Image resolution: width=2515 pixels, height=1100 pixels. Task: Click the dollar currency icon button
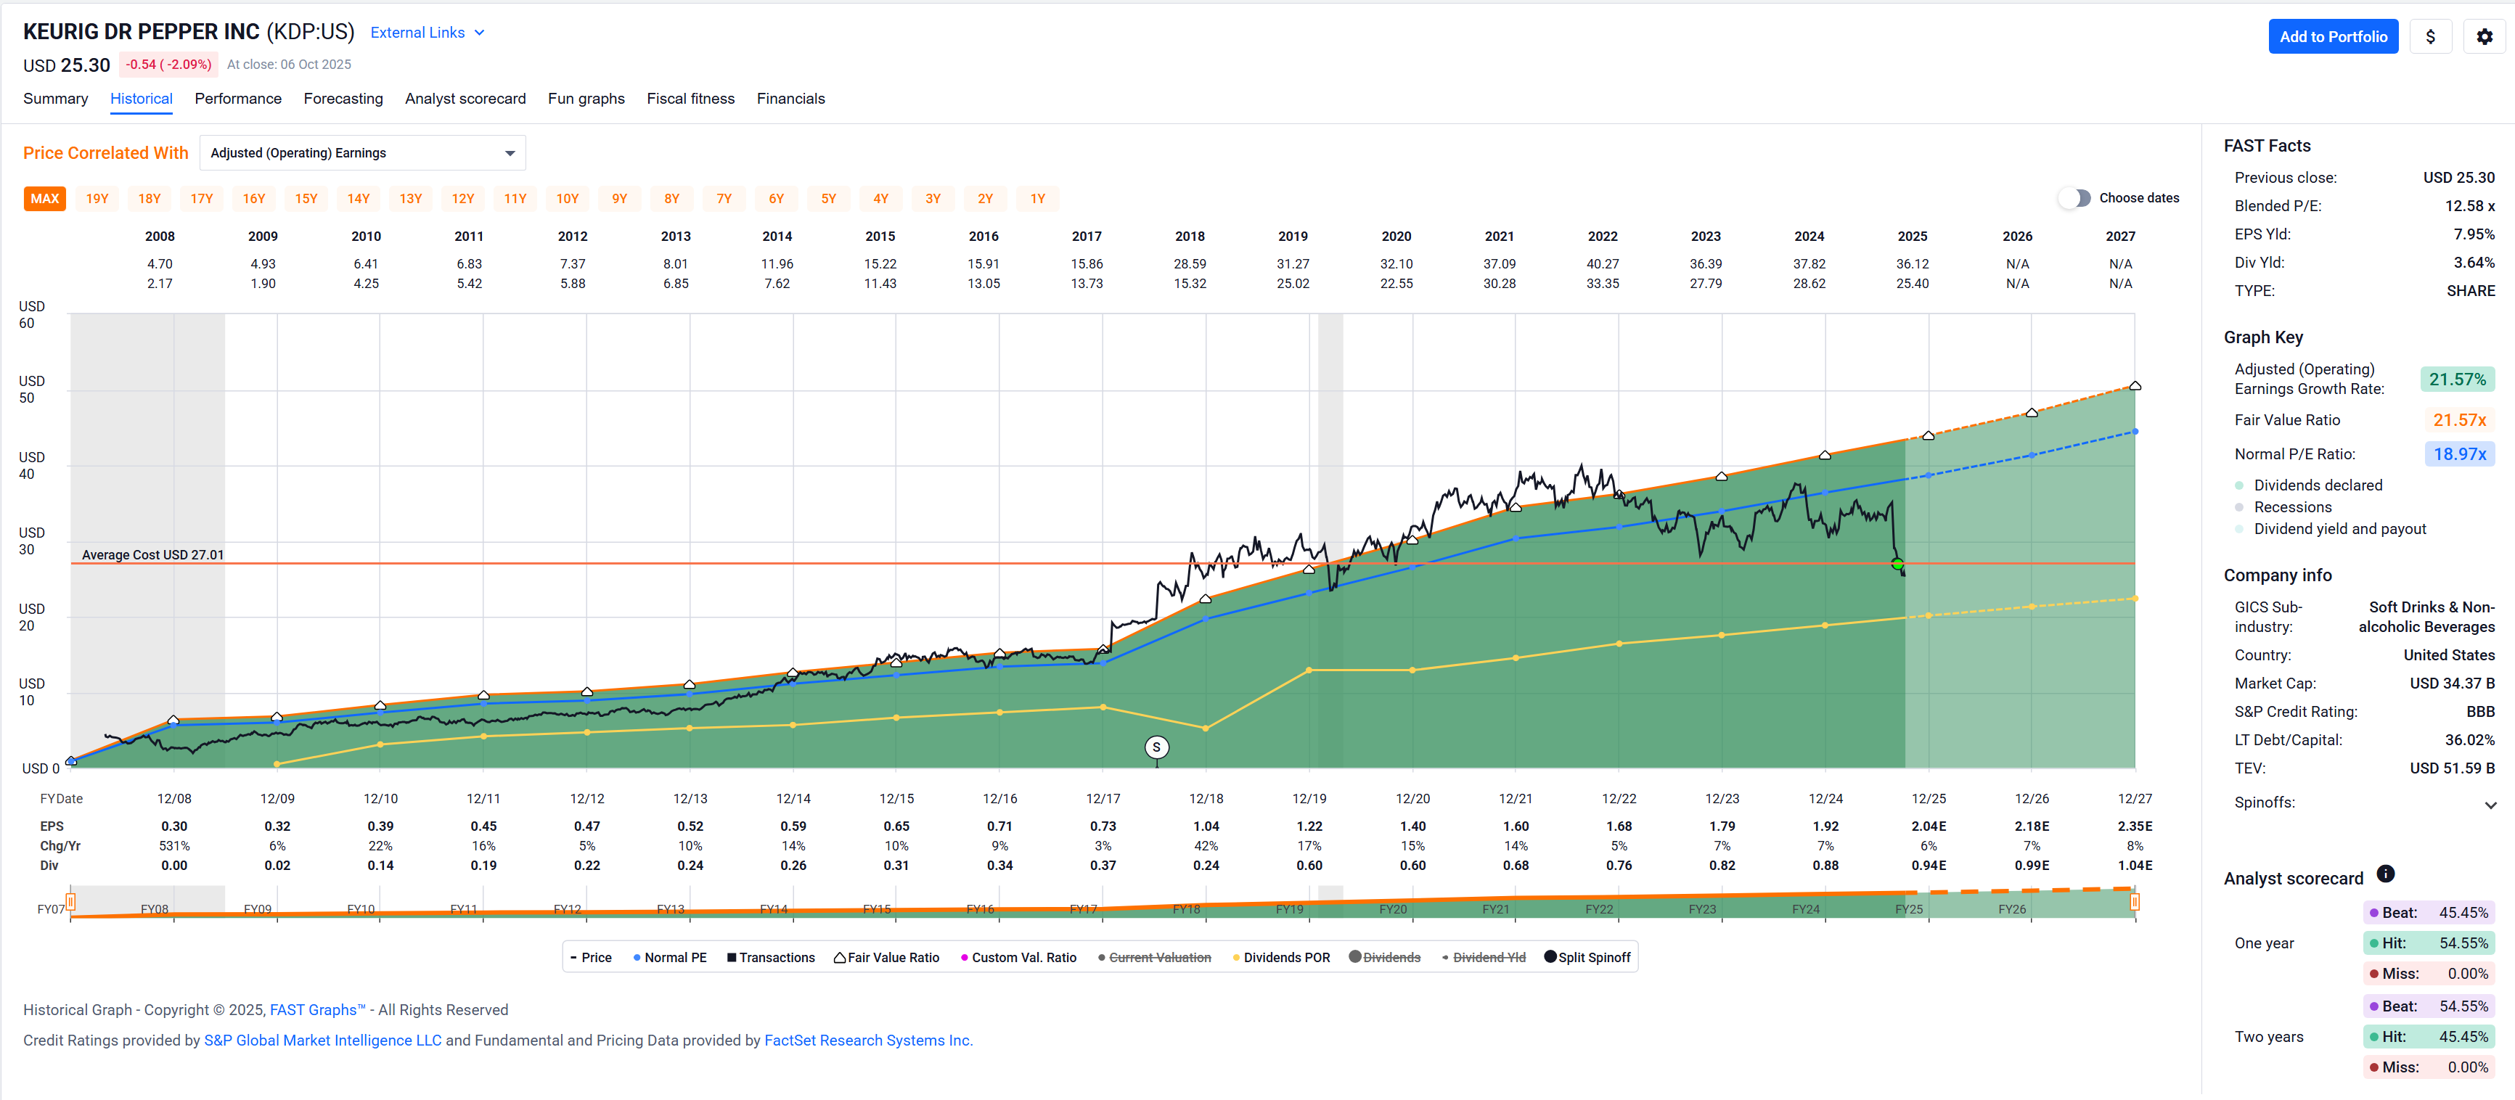[2430, 37]
